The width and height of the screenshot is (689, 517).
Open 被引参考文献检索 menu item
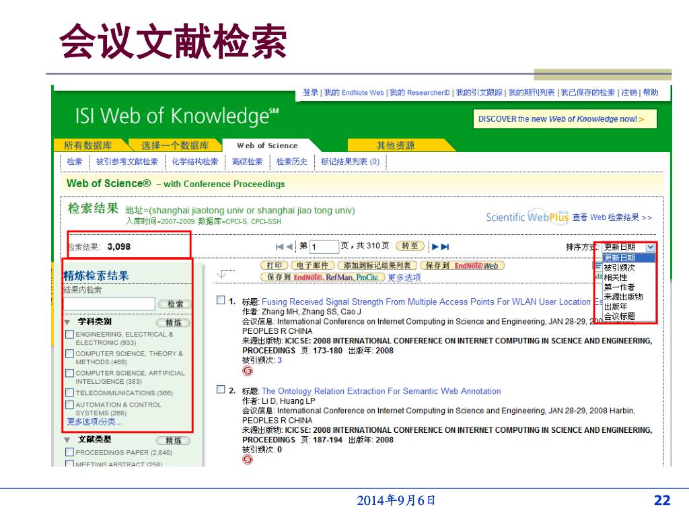click(x=127, y=162)
